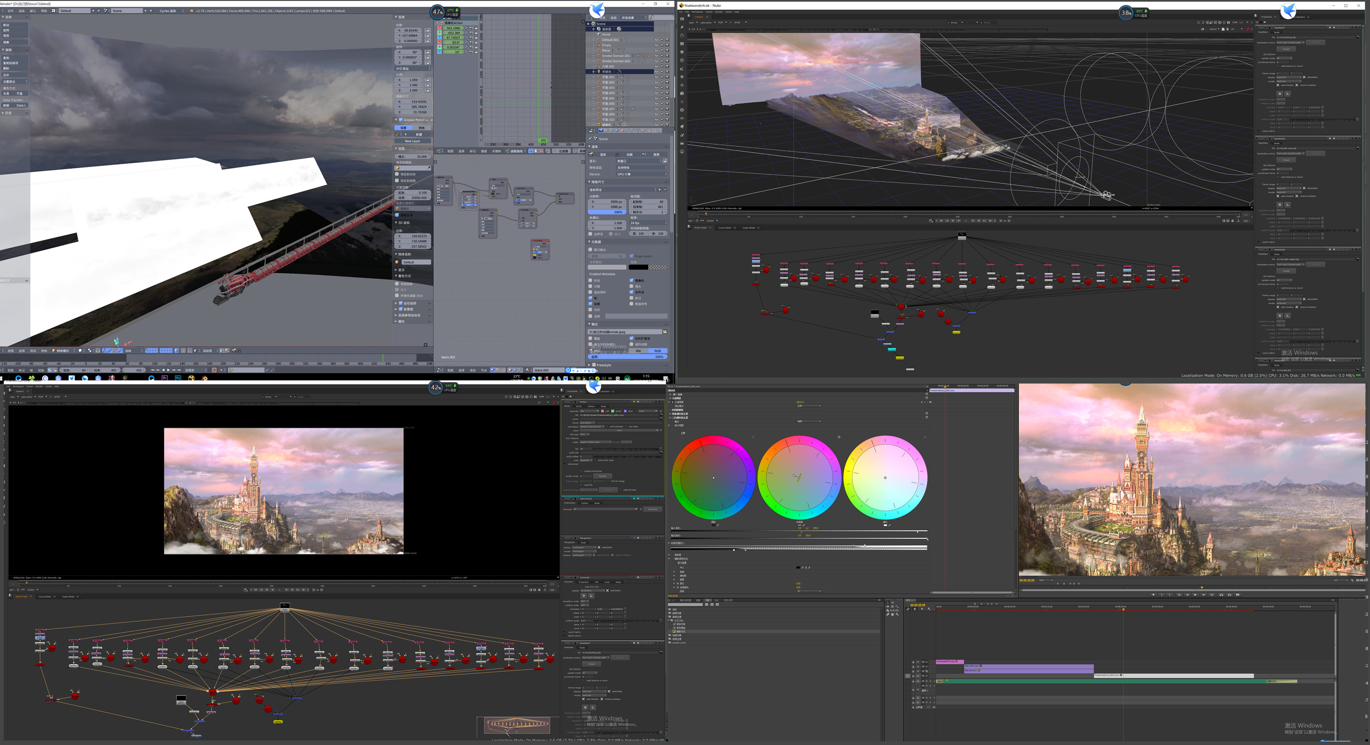Open Views eye icon in finalwonder6 Nuke toolbar
The height and width of the screenshot is (745, 1370).
[x=682, y=118]
